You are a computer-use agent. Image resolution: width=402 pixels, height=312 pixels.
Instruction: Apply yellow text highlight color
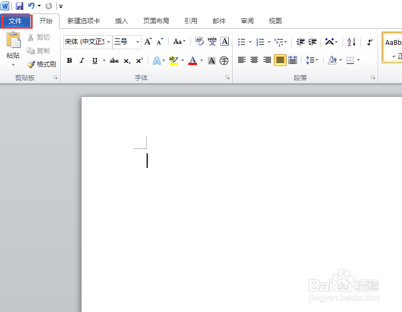point(174,61)
